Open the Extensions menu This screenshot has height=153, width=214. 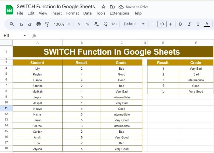pos(119,13)
